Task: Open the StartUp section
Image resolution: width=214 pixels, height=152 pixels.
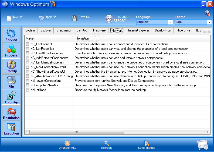Action: click(11, 66)
